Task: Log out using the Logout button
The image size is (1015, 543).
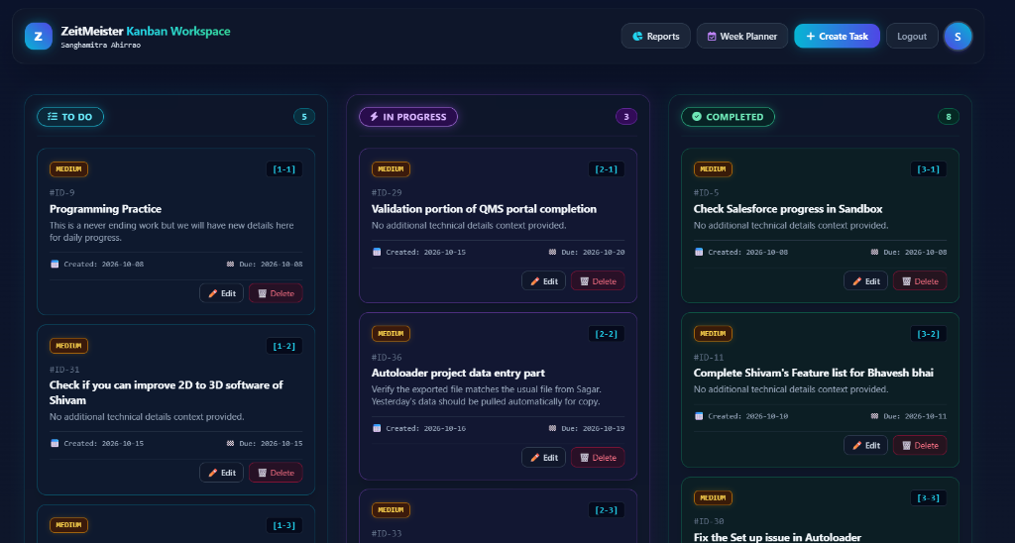Action: click(912, 37)
